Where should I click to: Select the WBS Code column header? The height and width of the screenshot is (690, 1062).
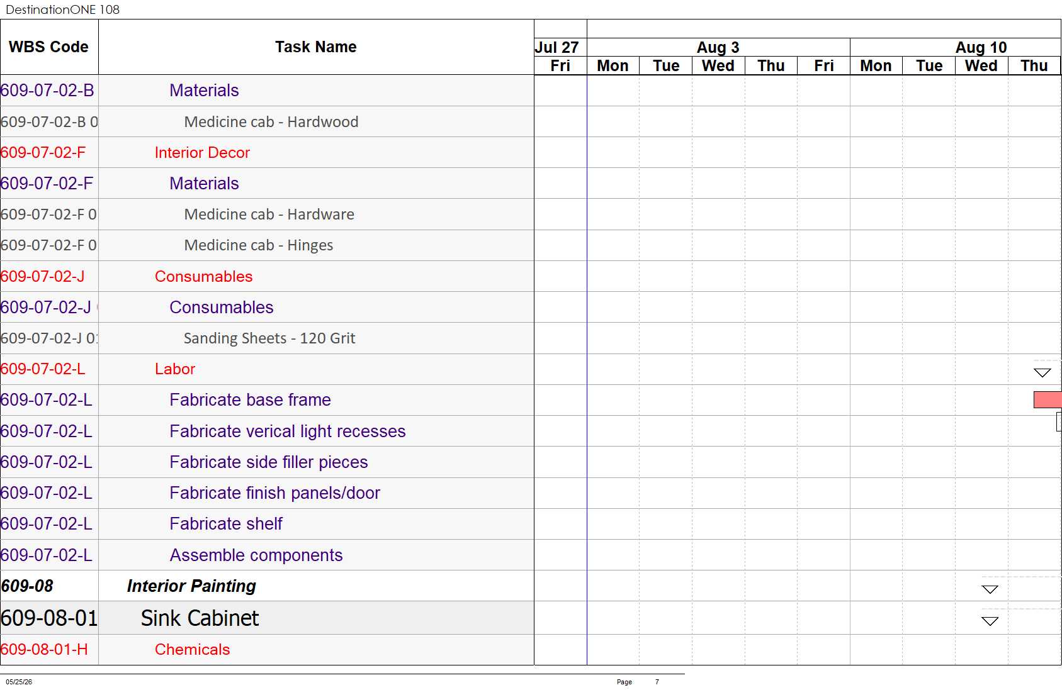pos(49,47)
